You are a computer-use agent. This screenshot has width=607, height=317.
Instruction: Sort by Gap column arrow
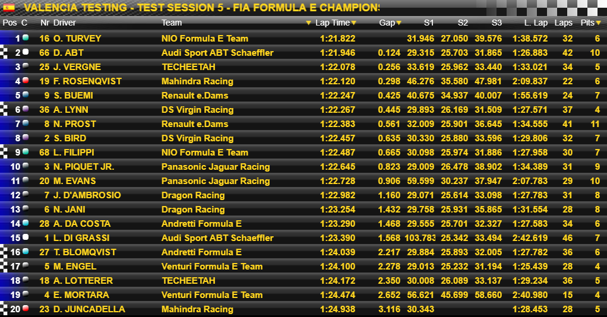click(399, 23)
